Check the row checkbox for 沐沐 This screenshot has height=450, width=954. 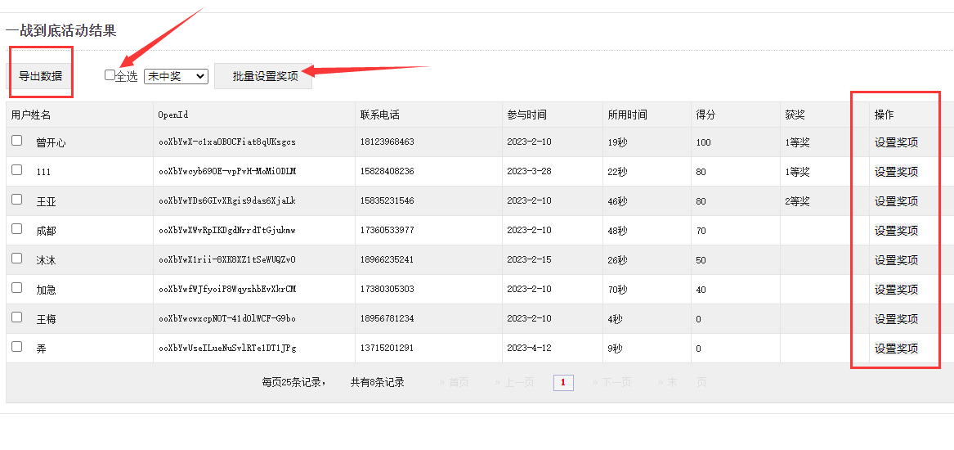(x=17, y=259)
